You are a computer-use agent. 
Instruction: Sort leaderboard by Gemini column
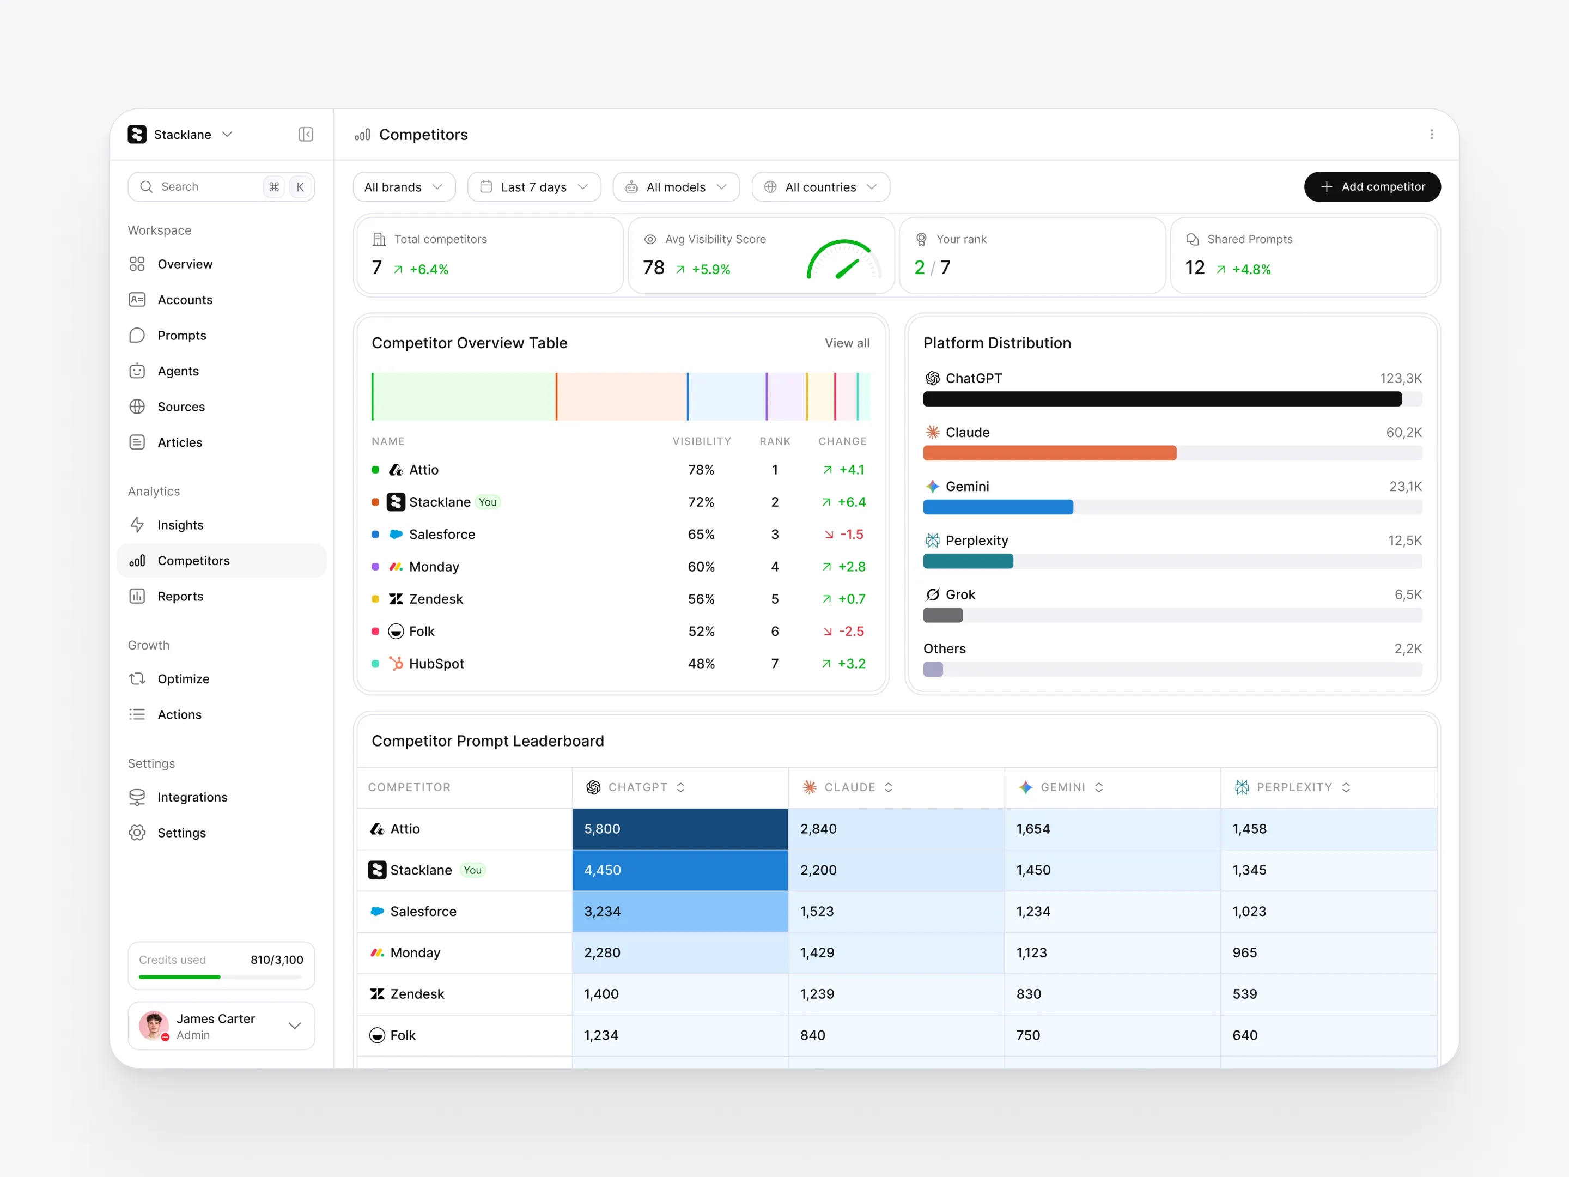(1099, 787)
